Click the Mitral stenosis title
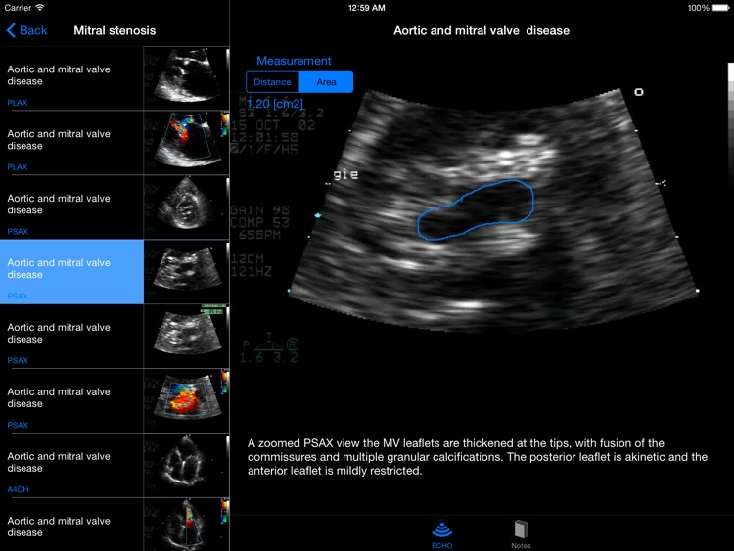Viewport: 734px width, 551px height. pyautogui.click(x=115, y=31)
